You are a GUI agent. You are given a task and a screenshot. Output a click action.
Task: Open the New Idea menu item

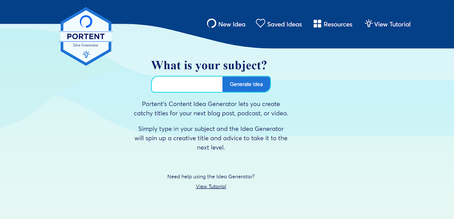click(232, 24)
